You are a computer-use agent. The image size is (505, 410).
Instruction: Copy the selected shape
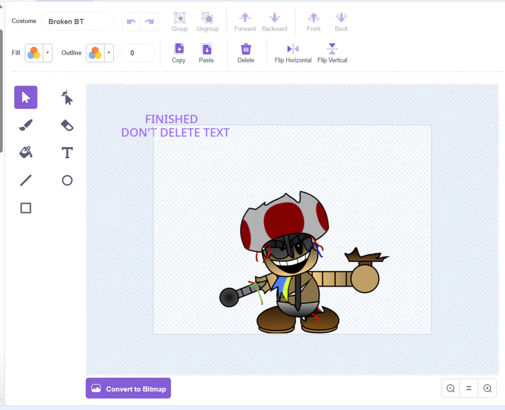(x=178, y=53)
